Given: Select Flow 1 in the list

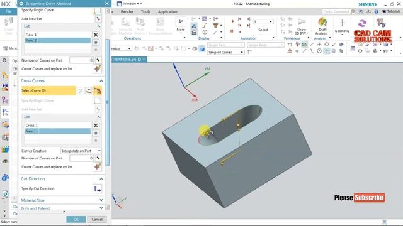Looking at the screenshot, I should [57, 35].
